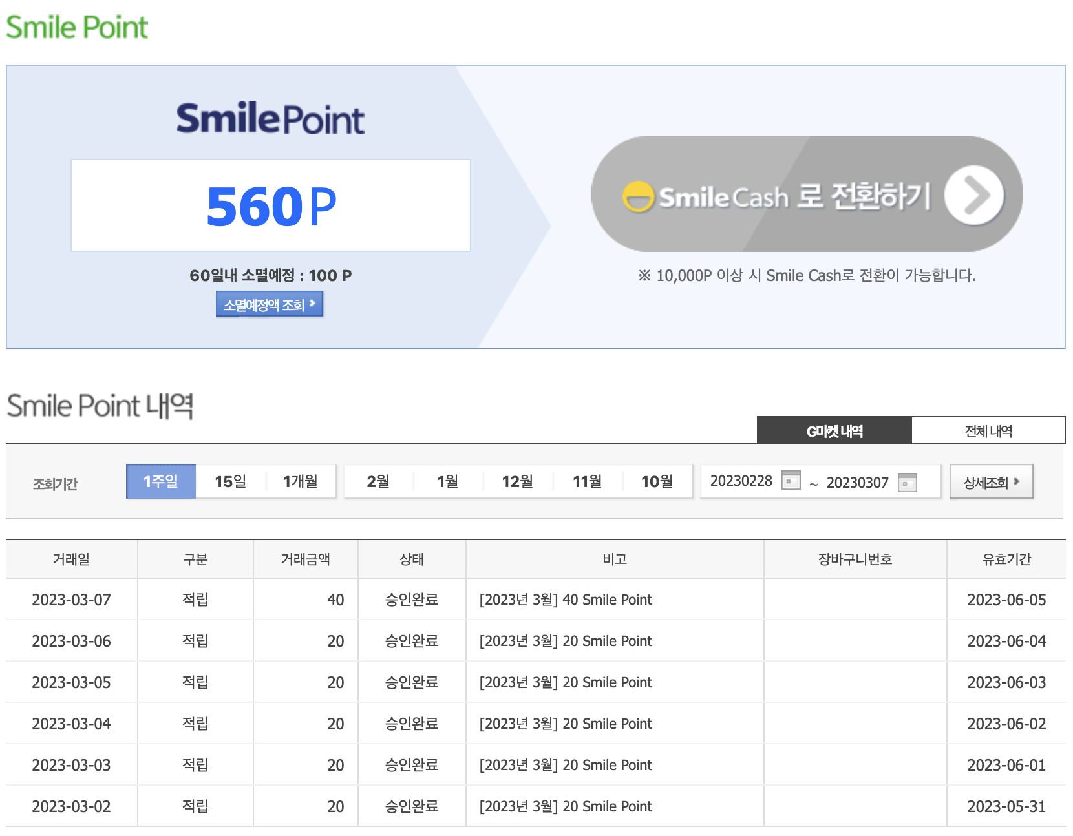
Task: Click 적립 type in 2023-03-02 row
Action: tap(195, 806)
